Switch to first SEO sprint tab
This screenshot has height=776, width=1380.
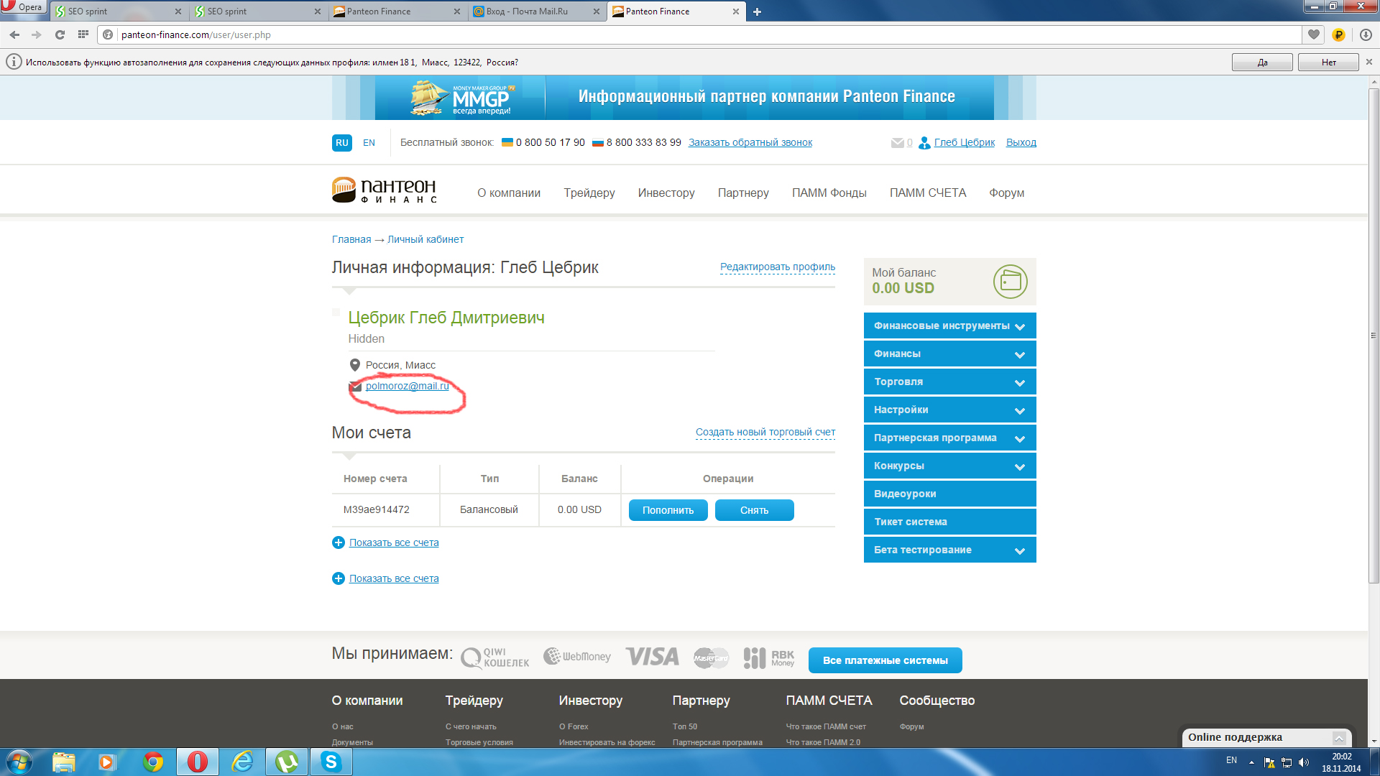[119, 11]
